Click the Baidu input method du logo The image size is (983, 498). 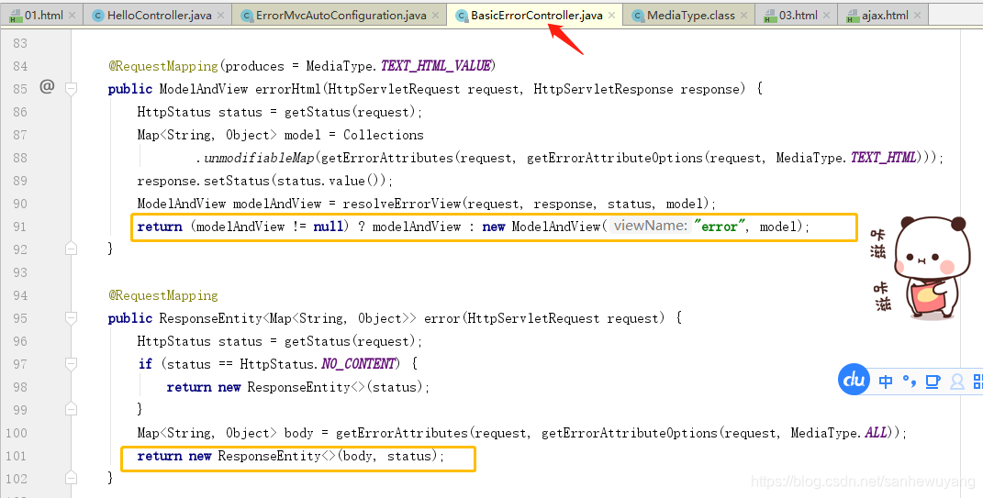coord(854,380)
